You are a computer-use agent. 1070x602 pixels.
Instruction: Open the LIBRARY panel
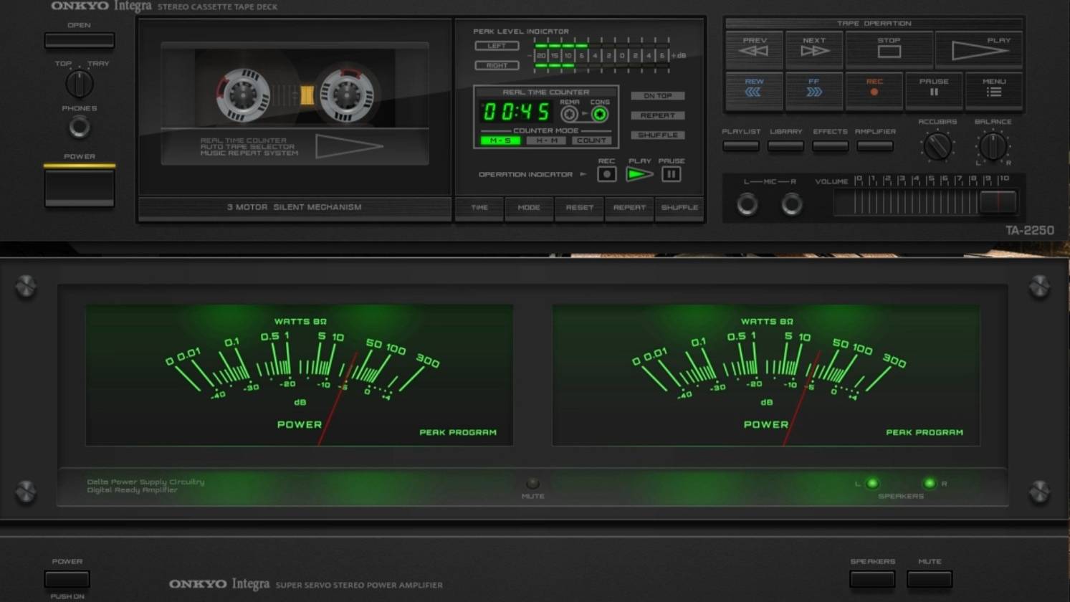click(785, 145)
